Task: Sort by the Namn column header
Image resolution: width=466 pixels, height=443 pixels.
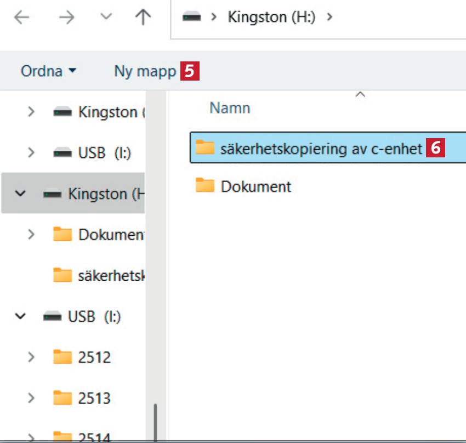Action: (x=230, y=108)
